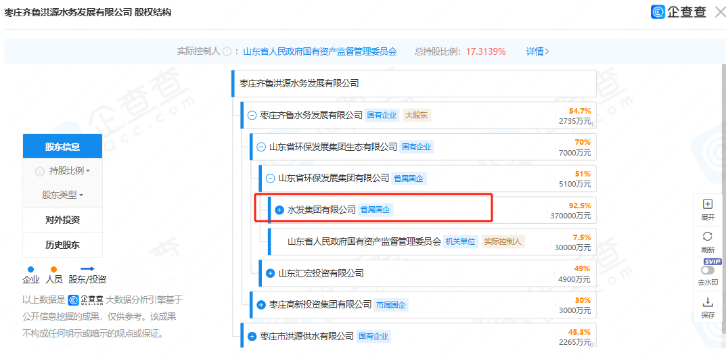The image size is (726, 357).
Task: Click 市属国企 tag on 枣庄高新投资
Action: (x=391, y=305)
